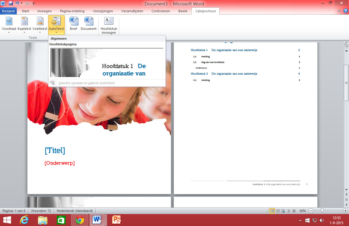Minimize the ribbon with caret icon

(x=339, y=11)
